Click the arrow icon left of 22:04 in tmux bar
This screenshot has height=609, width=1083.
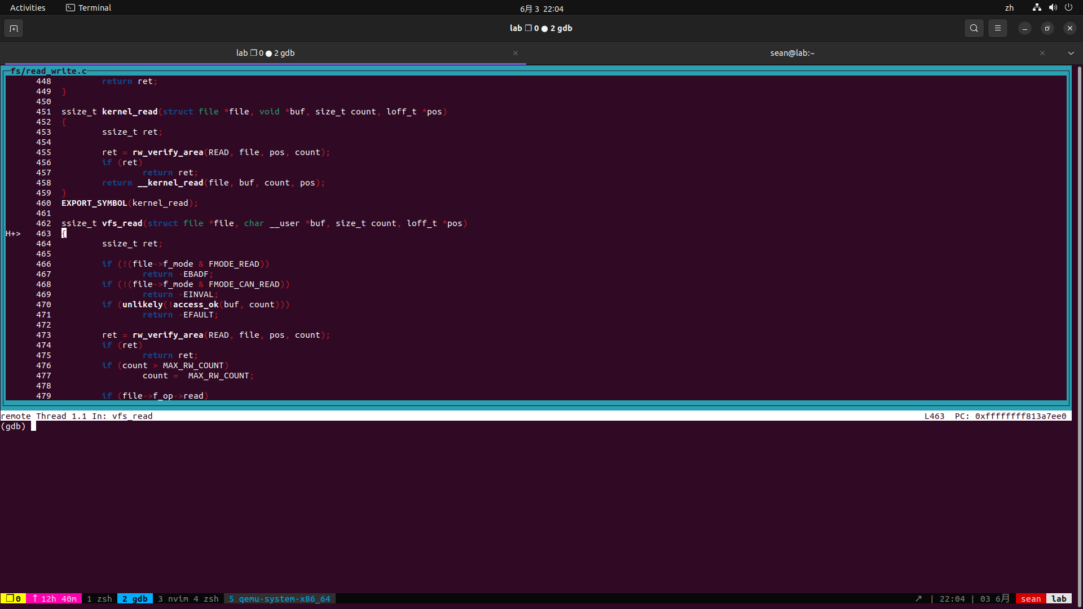(x=918, y=599)
